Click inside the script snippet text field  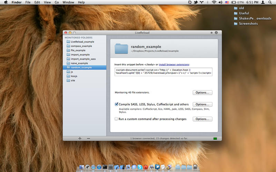point(163,72)
